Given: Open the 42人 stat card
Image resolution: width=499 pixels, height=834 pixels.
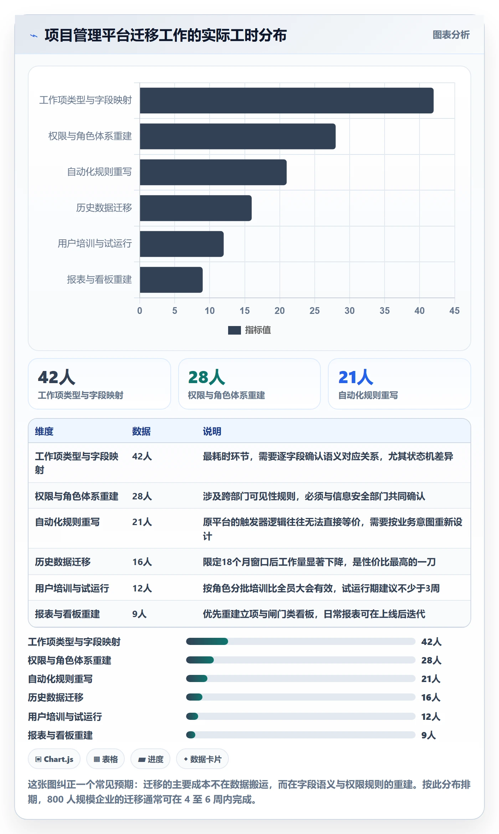Looking at the screenshot, I should pyautogui.click(x=99, y=384).
